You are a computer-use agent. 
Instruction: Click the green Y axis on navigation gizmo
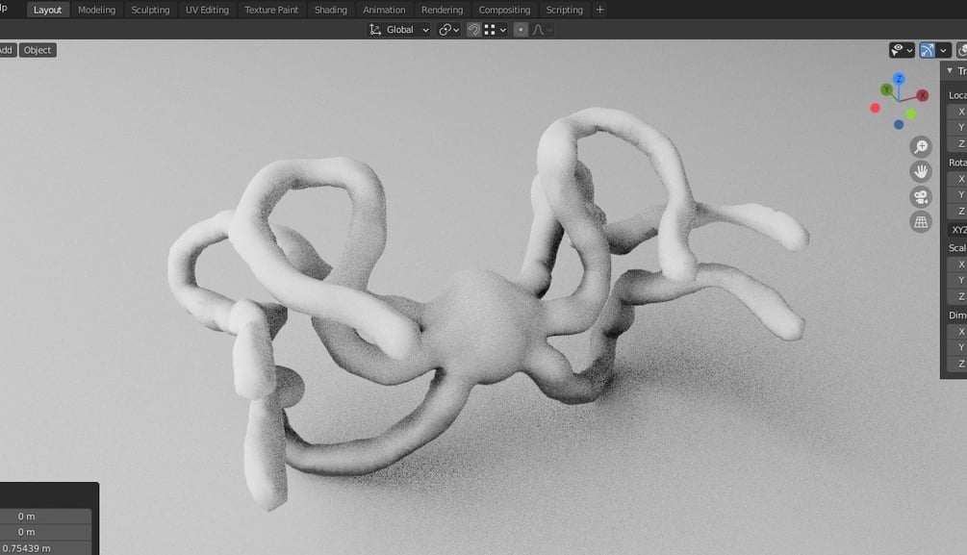[x=887, y=90]
